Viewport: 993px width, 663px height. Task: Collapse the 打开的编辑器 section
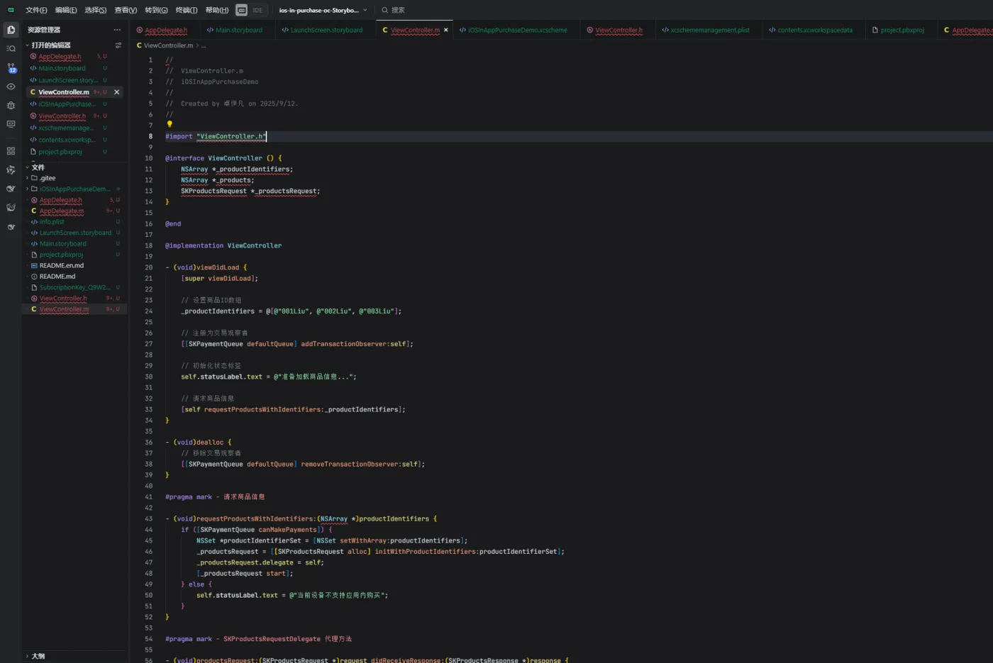click(x=50, y=45)
